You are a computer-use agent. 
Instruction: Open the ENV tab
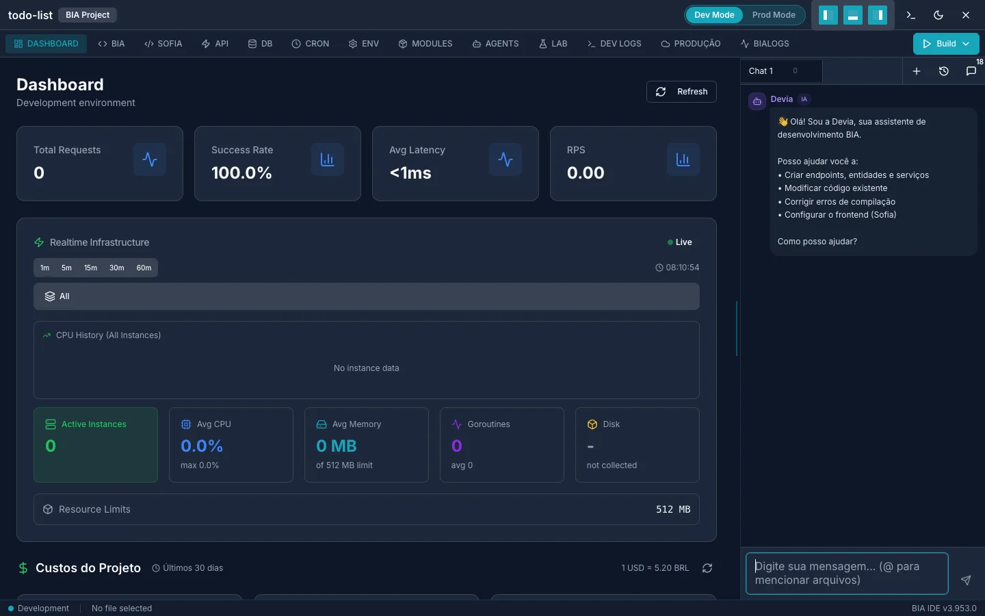[364, 44]
